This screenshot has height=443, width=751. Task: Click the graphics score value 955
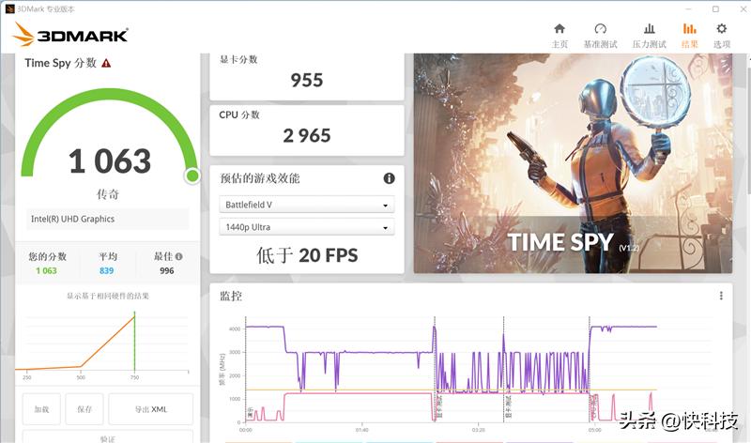[307, 80]
